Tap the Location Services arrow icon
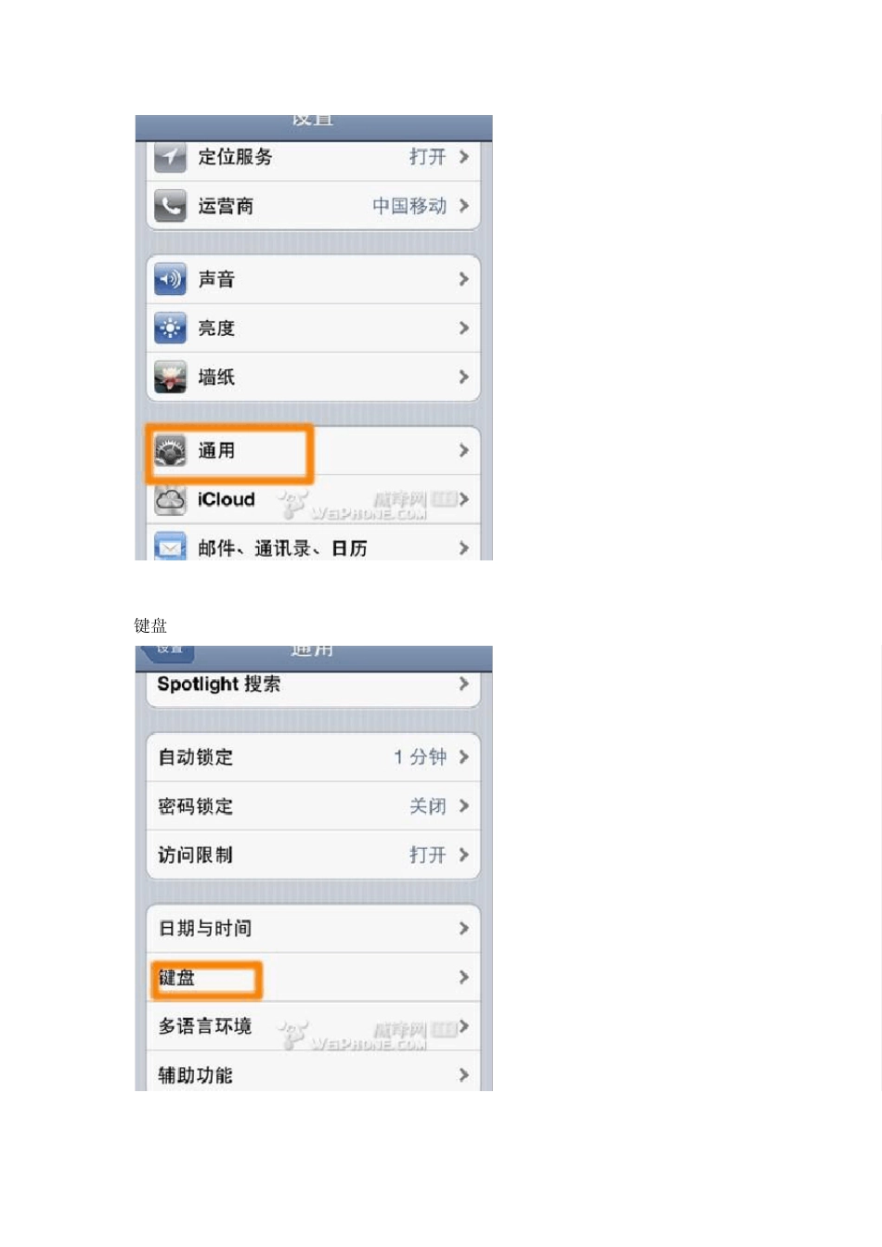The image size is (882, 1247). (170, 156)
